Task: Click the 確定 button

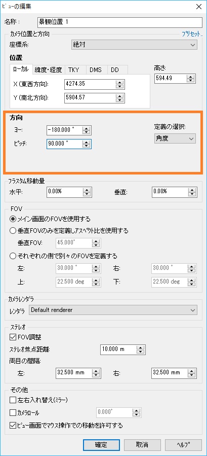Action: (101, 445)
